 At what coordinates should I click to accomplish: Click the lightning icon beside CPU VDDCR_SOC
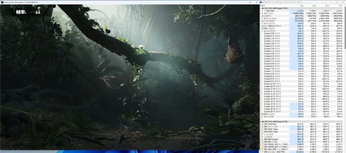(x=263, y=147)
